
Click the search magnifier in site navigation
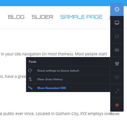point(109,18)
